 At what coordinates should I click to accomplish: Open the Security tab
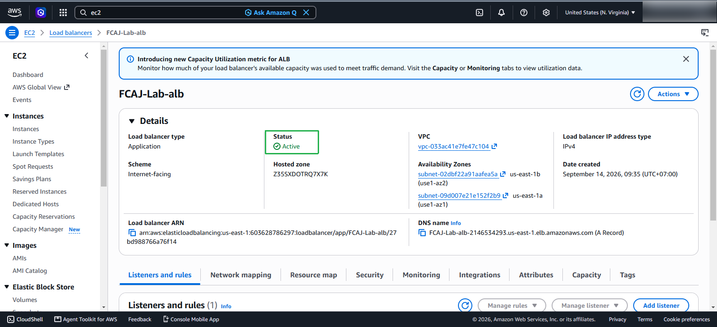pyautogui.click(x=370, y=275)
